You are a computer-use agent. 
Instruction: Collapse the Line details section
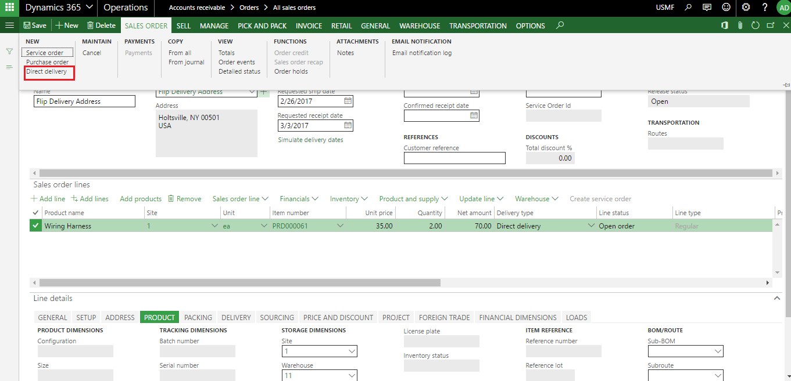776,298
